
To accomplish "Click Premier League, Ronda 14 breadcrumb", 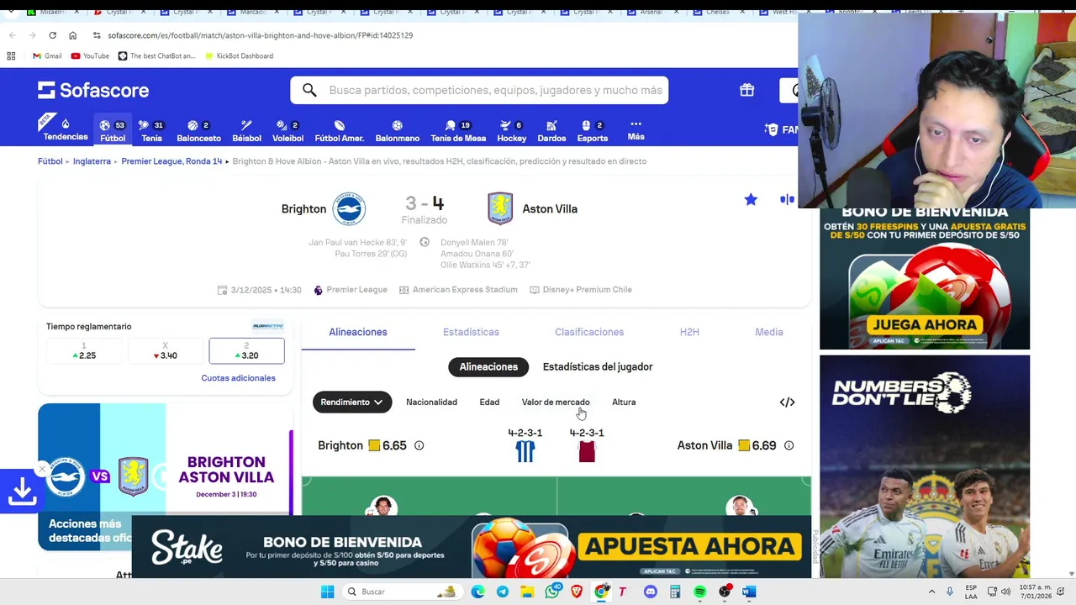I will [x=171, y=161].
